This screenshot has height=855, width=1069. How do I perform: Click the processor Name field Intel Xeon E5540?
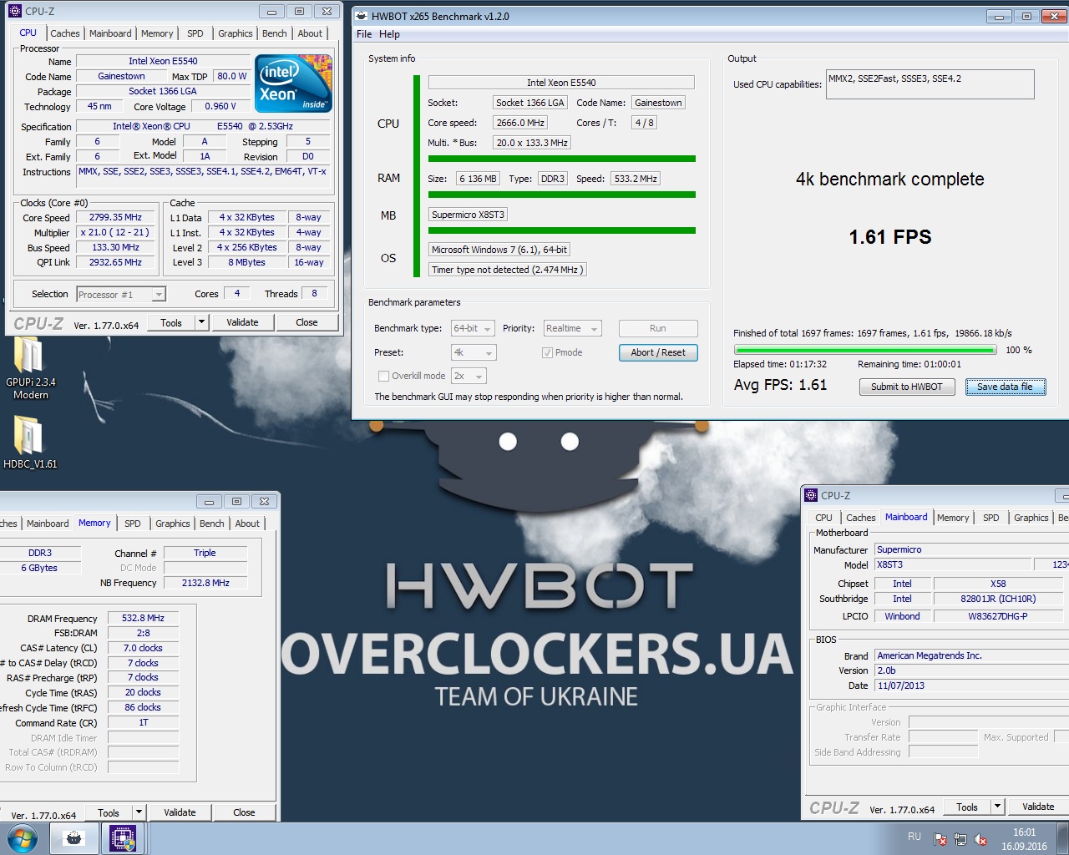click(x=163, y=61)
